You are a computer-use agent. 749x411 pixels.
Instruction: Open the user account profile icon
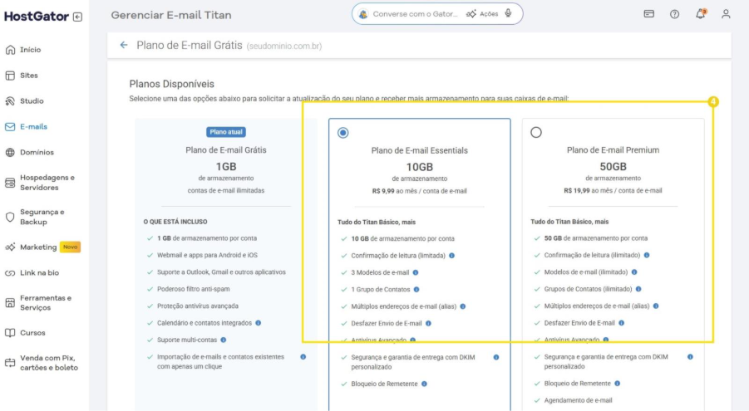pyautogui.click(x=726, y=14)
